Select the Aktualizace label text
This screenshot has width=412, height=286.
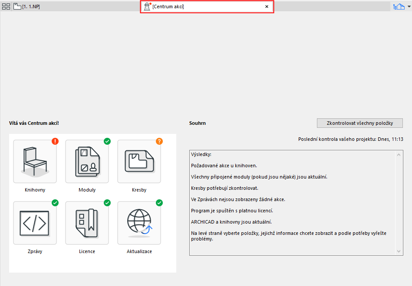pyautogui.click(x=139, y=251)
